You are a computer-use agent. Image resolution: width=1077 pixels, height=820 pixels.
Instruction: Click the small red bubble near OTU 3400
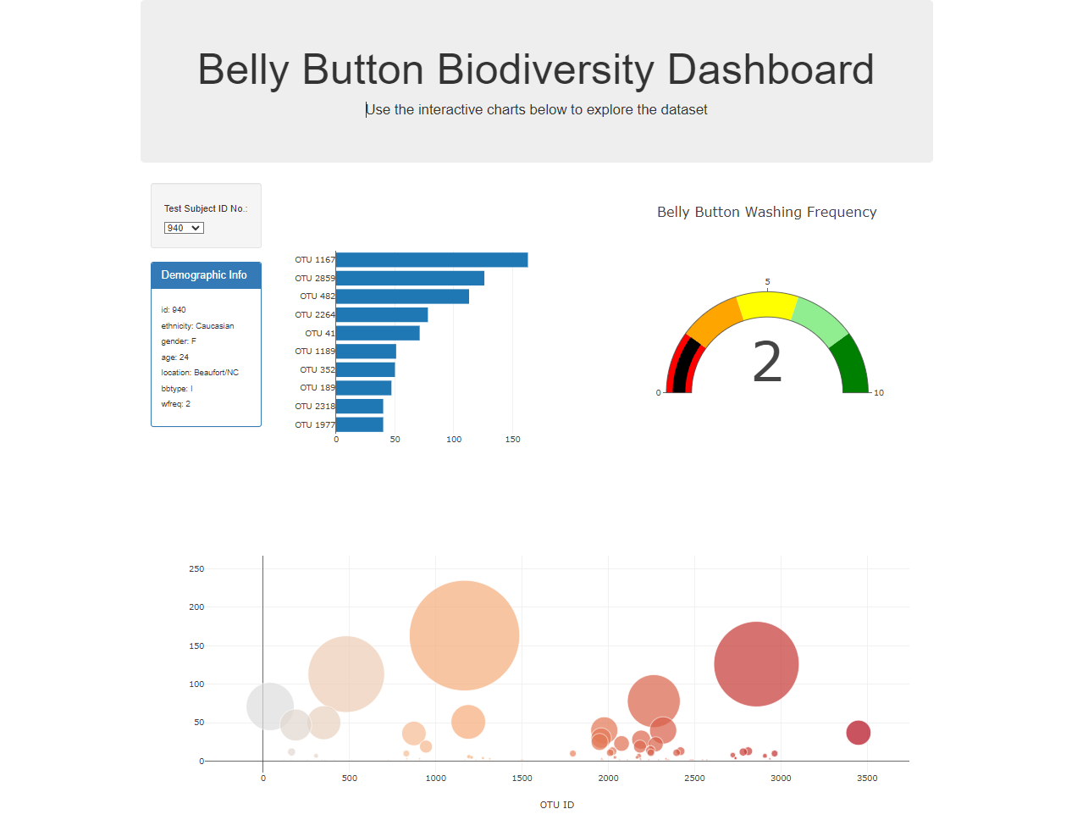(x=858, y=732)
